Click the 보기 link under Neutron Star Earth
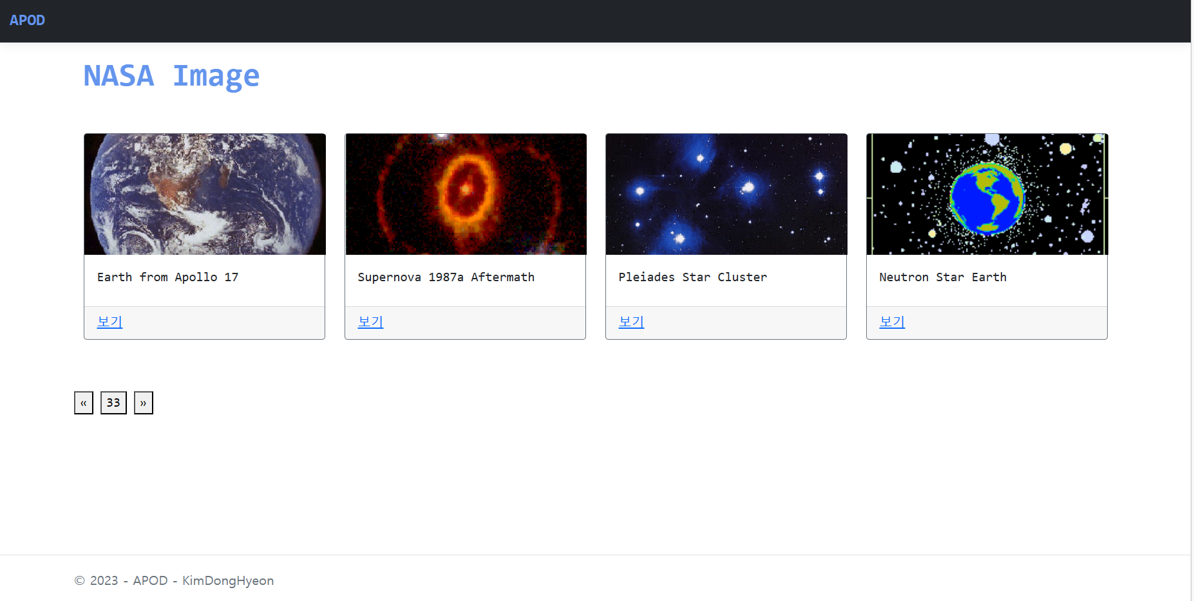This screenshot has height=601, width=1194. click(893, 322)
